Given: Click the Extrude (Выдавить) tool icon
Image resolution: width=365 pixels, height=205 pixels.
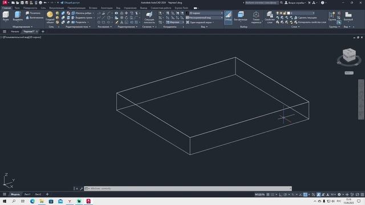Looking at the screenshot, I should tap(18, 15).
